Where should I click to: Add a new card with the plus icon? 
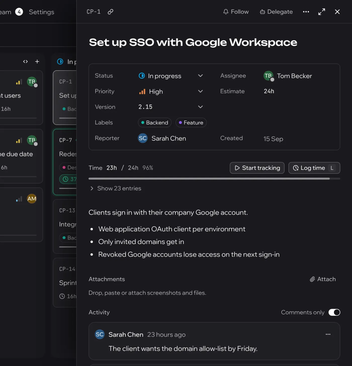coord(37,62)
